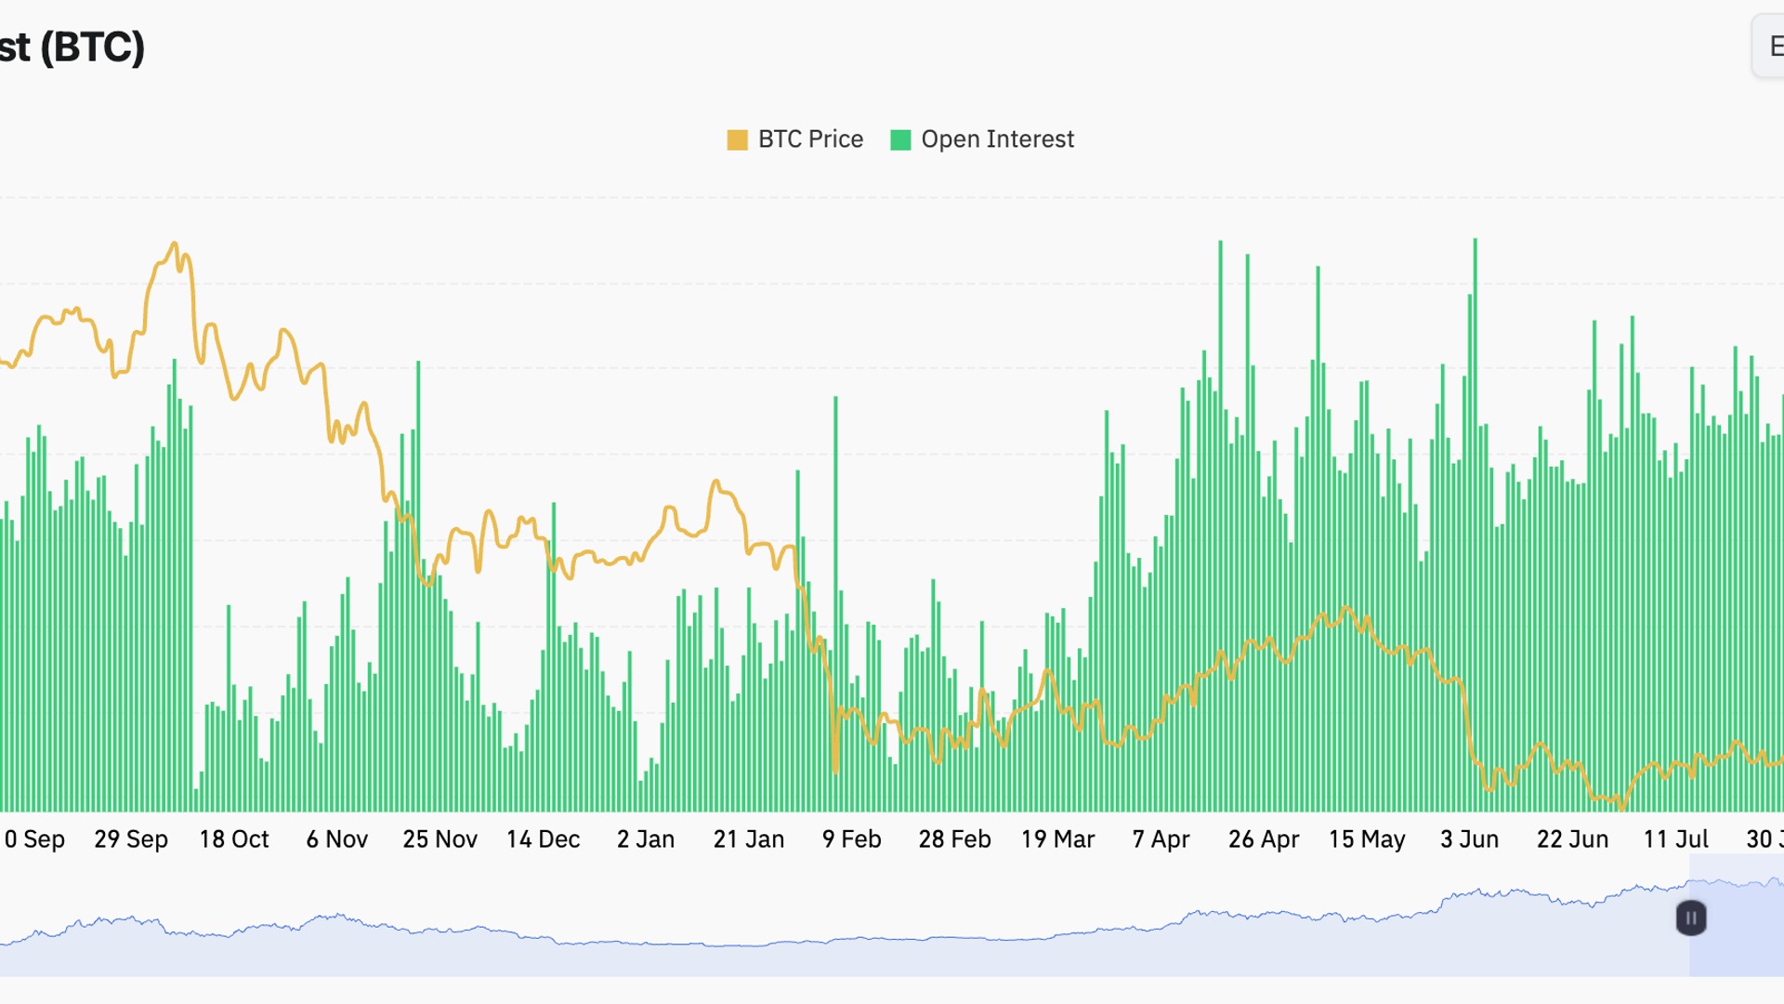Click the '6 Nov' axis label
1784x1004 pixels.
tap(337, 839)
